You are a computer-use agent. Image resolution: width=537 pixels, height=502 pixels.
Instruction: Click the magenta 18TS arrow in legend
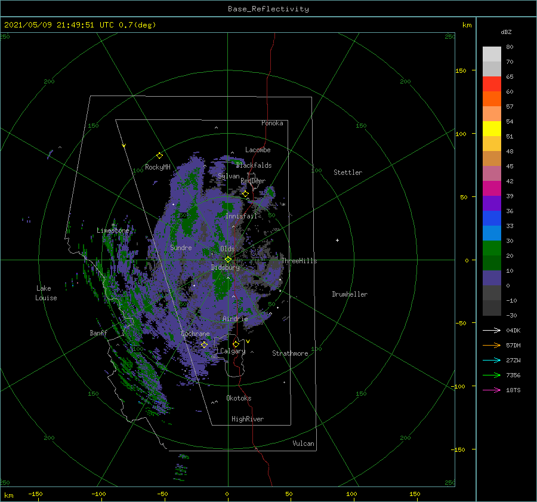(x=492, y=390)
